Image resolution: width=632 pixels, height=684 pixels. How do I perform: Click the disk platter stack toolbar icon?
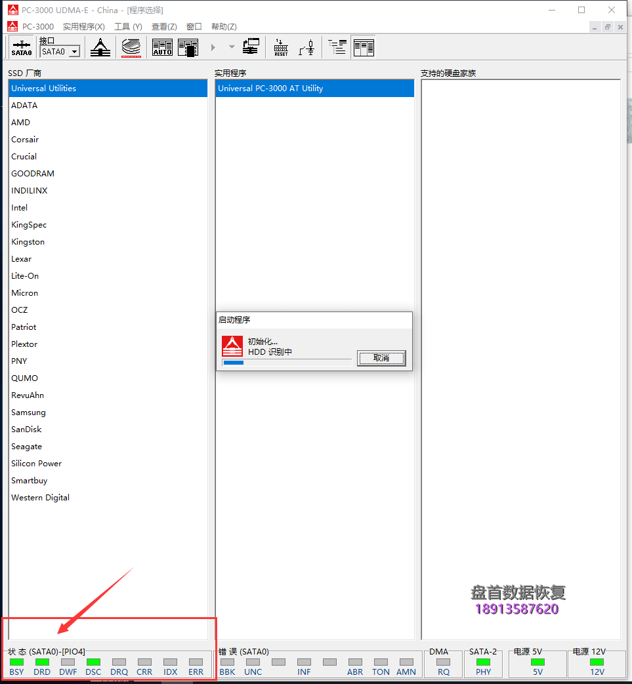131,48
